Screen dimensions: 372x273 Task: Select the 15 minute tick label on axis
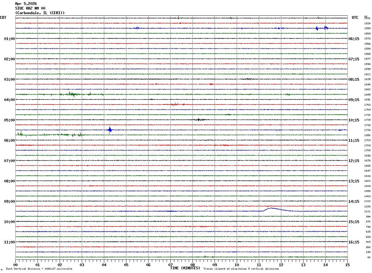pos(347,265)
